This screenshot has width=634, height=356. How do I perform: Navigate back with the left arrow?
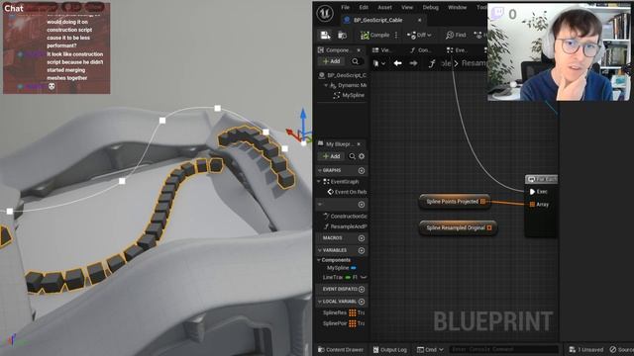[397, 63]
